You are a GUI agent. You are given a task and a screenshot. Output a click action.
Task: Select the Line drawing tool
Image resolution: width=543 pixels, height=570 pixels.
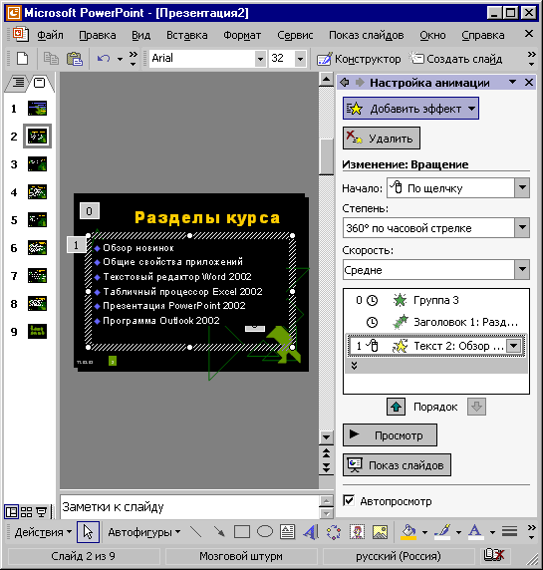click(x=196, y=532)
